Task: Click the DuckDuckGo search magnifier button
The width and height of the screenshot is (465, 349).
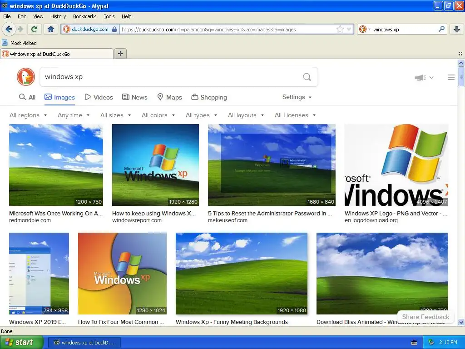Action: click(307, 77)
